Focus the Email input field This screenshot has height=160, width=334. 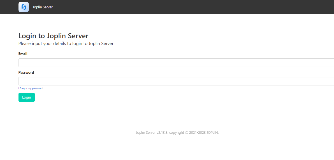tap(176, 63)
